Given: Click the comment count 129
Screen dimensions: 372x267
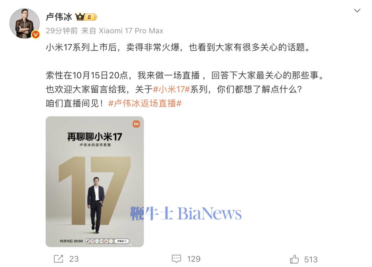Looking at the screenshot, I should pyautogui.click(x=193, y=259).
